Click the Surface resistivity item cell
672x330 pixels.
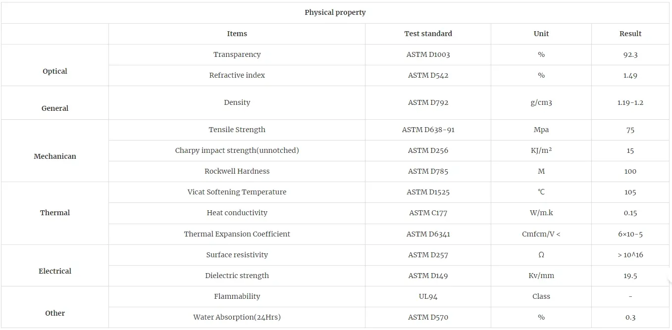(237, 255)
